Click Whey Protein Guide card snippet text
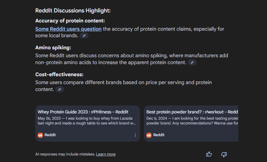The image size is (267, 162). [87, 121]
